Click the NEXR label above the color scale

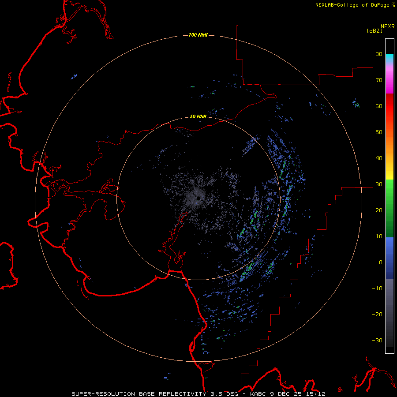[x=388, y=26]
